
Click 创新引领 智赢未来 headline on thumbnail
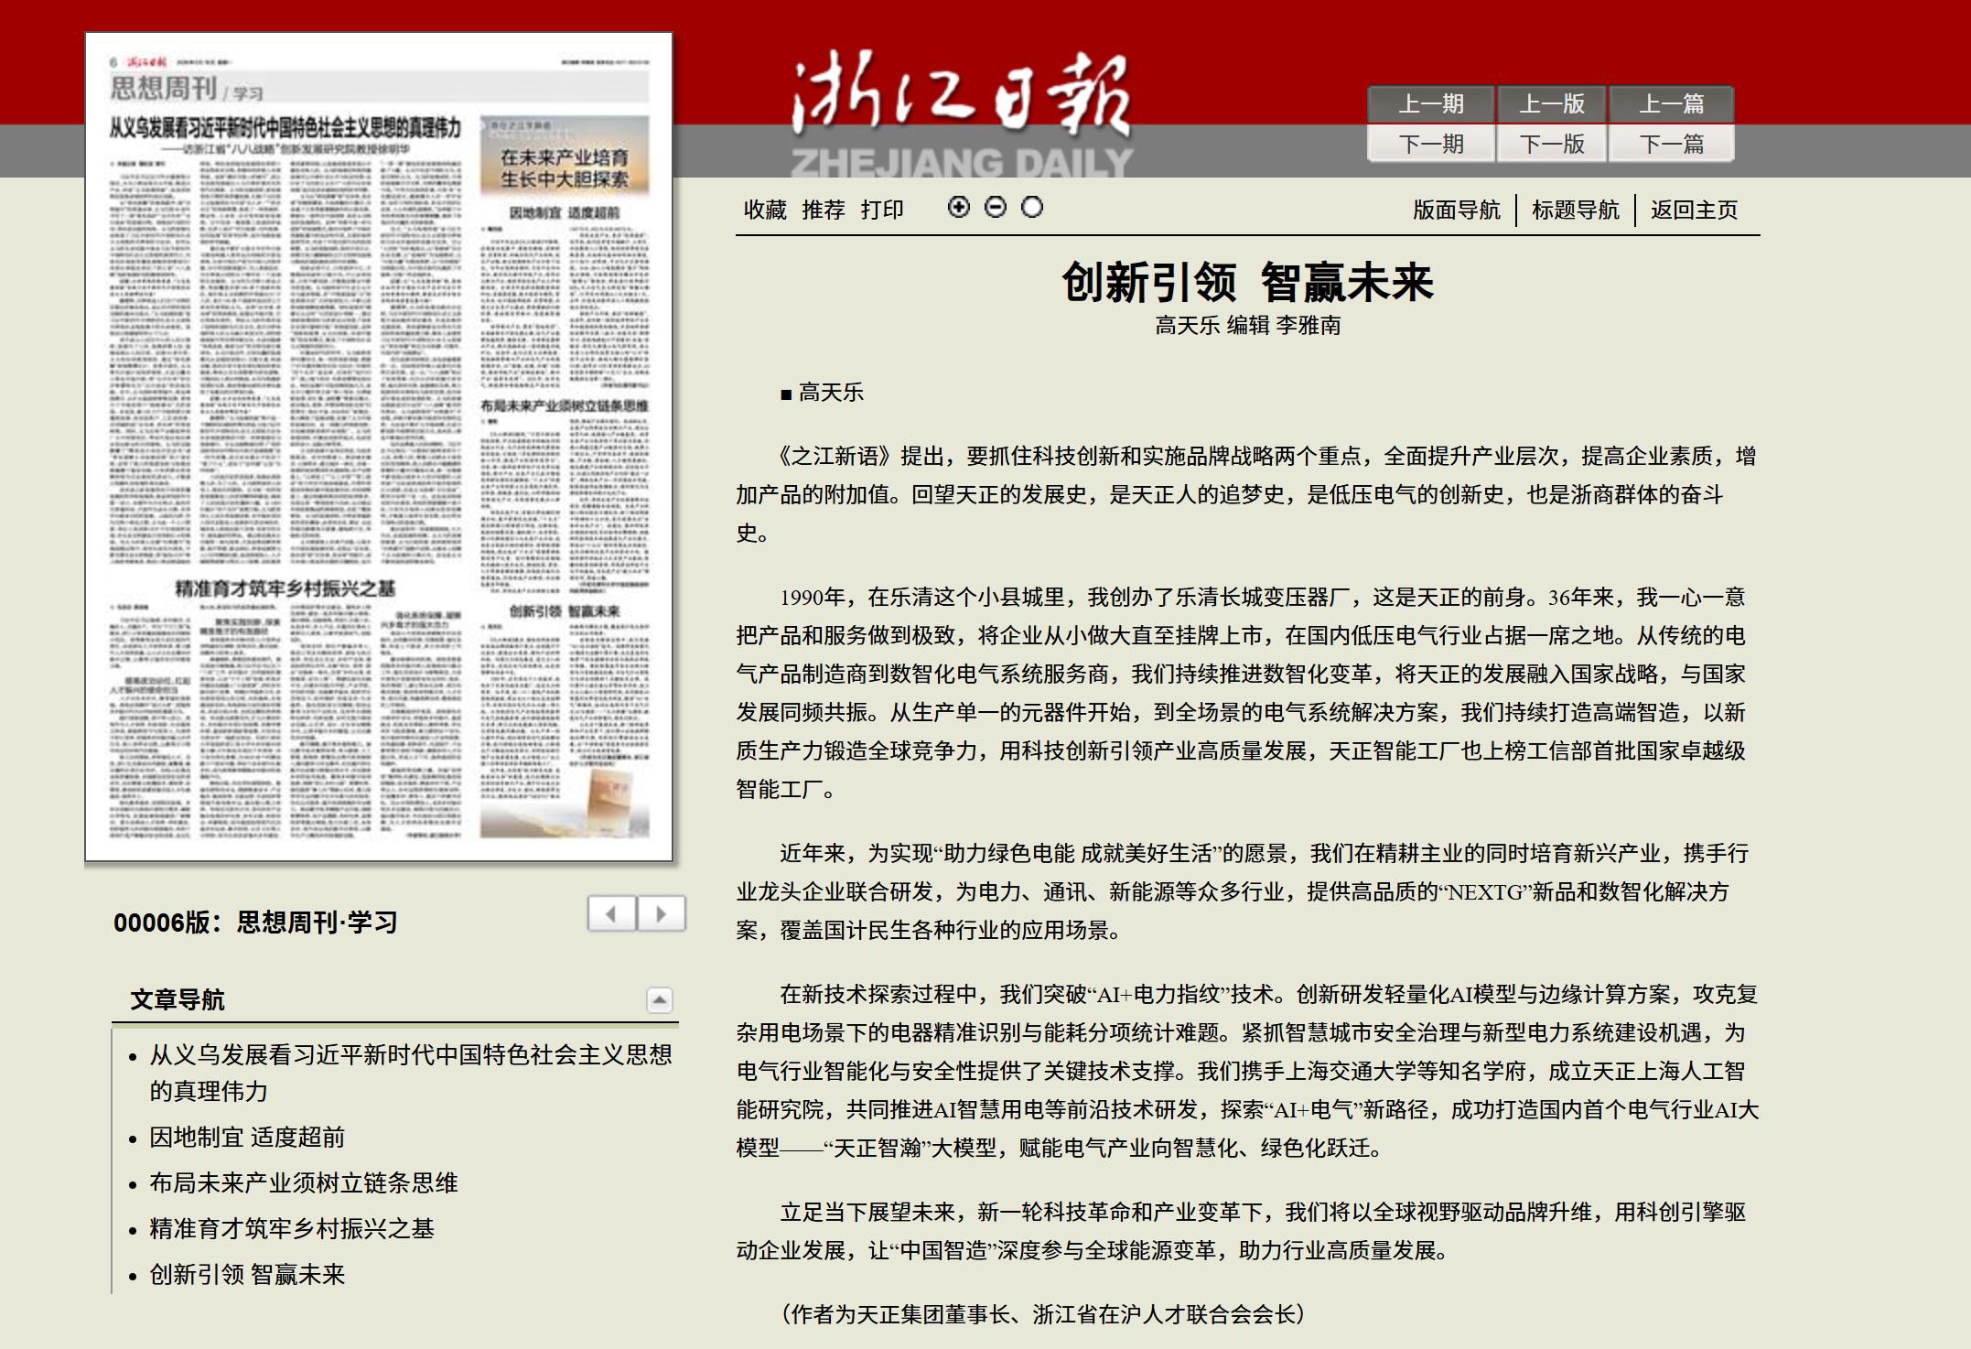pyautogui.click(x=565, y=610)
